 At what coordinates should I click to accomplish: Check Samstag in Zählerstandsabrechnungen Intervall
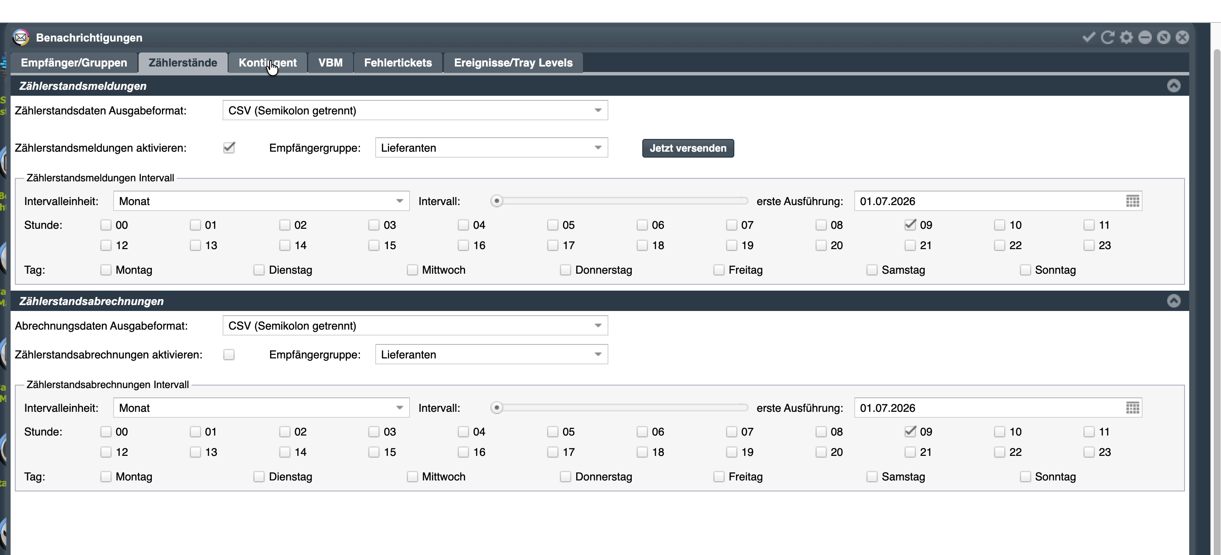coord(872,476)
